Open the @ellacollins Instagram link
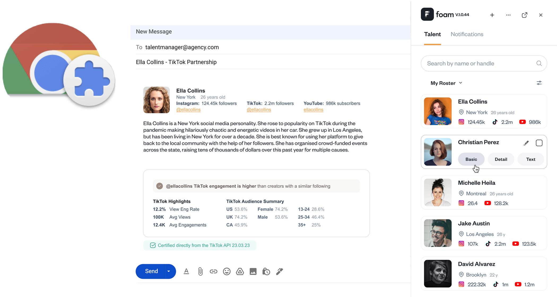 188,110
